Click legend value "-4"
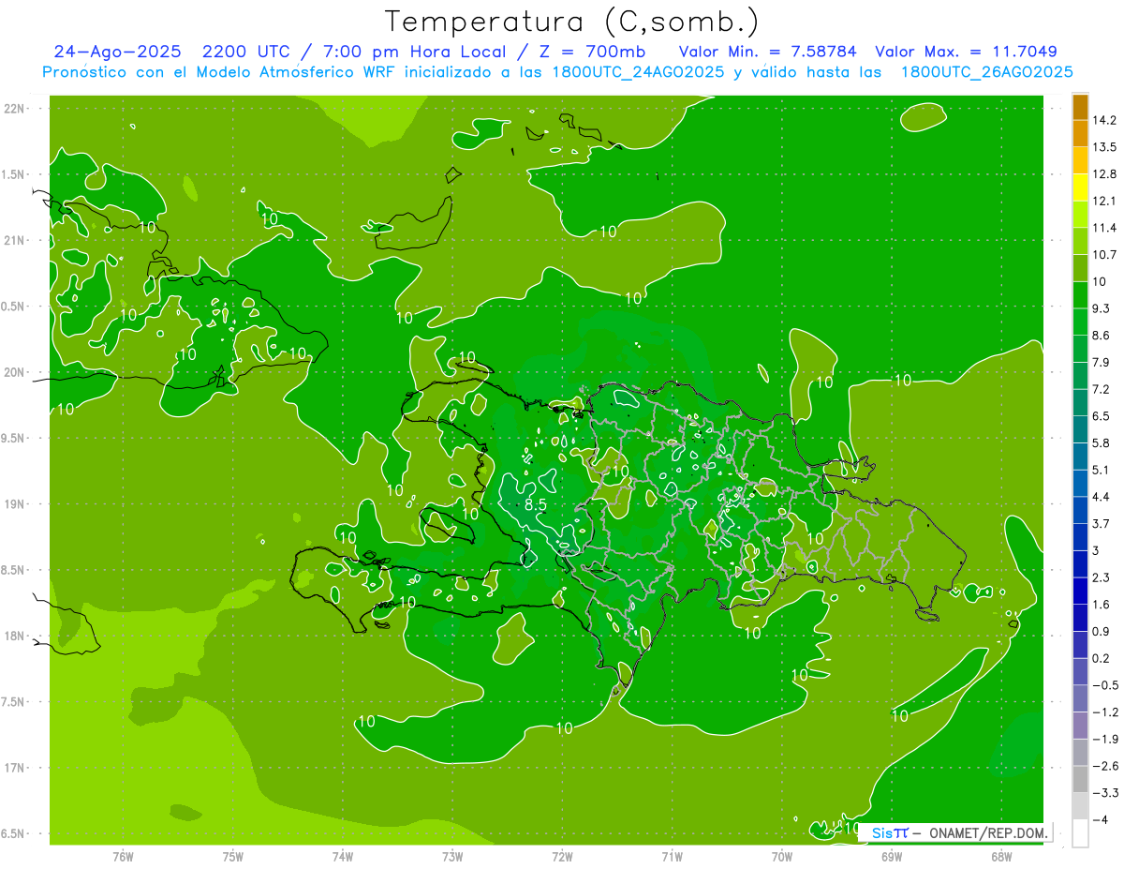The width and height of the screenshot is (1124, 869). click(x=1101, y=820)
